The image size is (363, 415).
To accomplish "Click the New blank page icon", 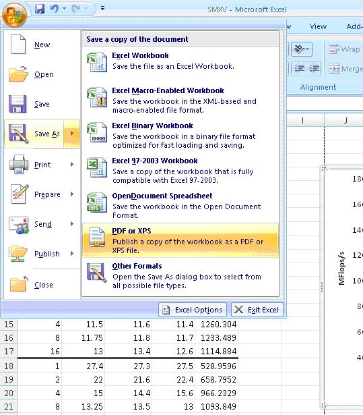I will click(18, 45).
